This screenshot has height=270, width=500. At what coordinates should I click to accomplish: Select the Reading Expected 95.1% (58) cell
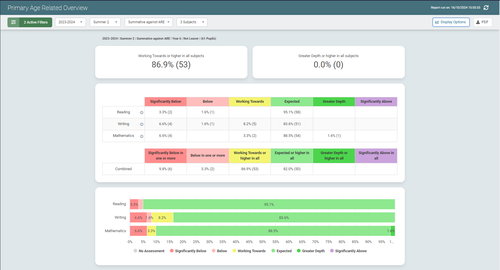tap(292, 112)
